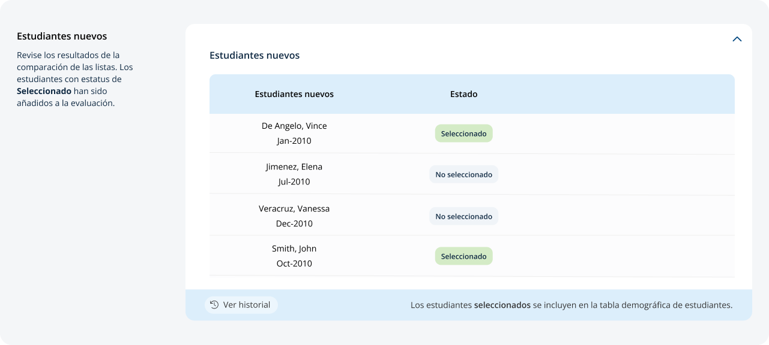Select student name Smith, John
This screenshot has height=345, width=769.
(294, 249)
